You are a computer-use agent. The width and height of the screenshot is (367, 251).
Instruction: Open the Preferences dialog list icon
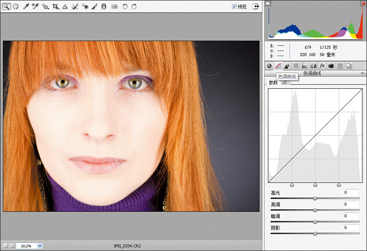[x=114, y=6]
